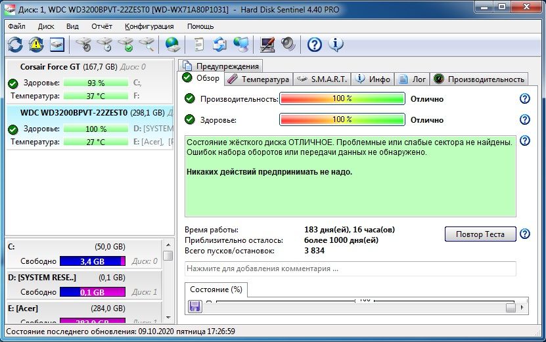The width and height of the screenshot is (546, 342).
Task: Click the Здоровье 100 % gradient bar in overview
Action: point(342,119)
